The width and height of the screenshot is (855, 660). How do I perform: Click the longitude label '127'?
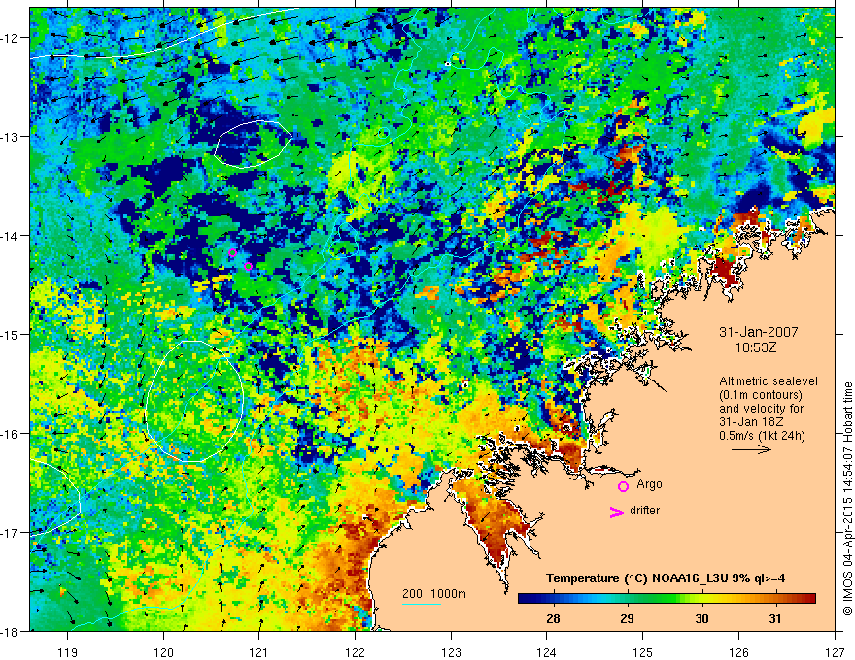(835, 652)
